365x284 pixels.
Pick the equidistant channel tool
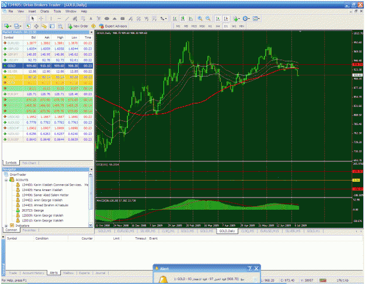(75, 19)
